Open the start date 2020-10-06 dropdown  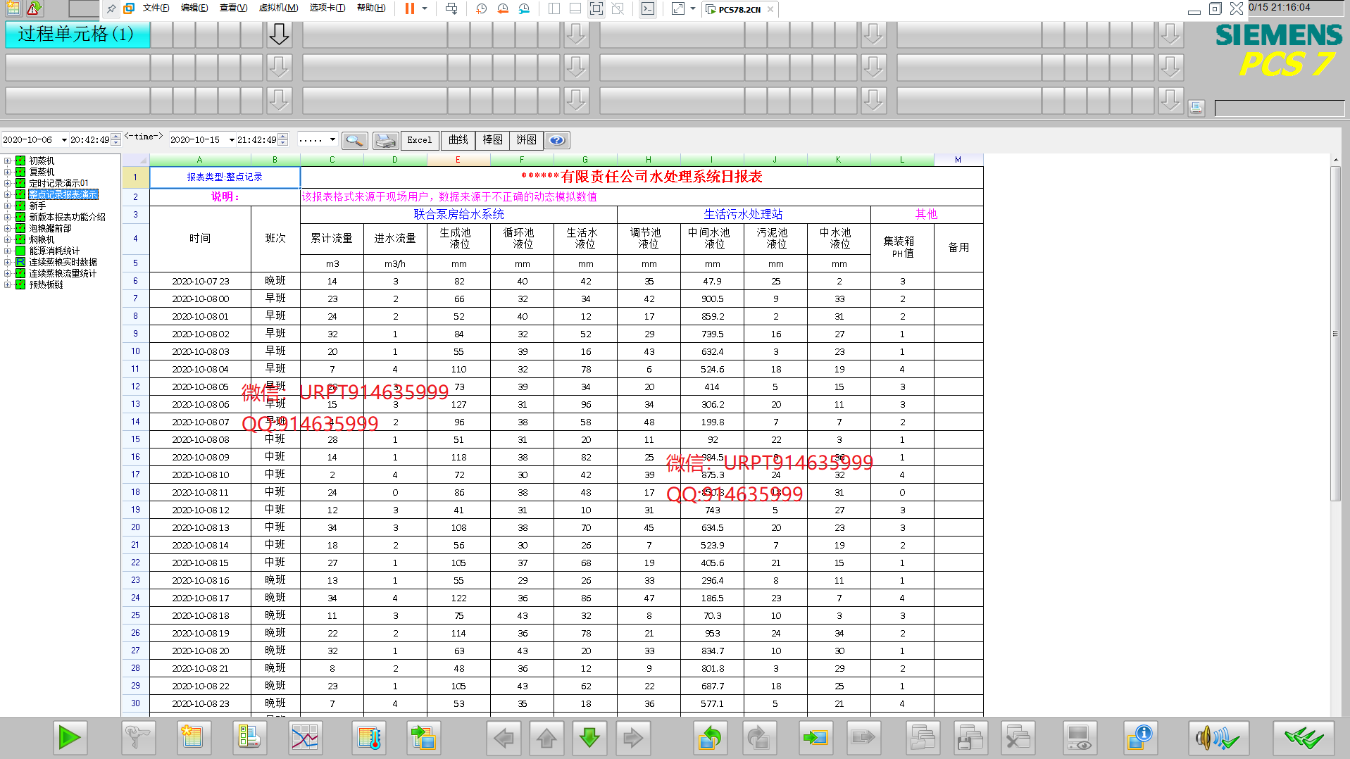pos(64,140)
